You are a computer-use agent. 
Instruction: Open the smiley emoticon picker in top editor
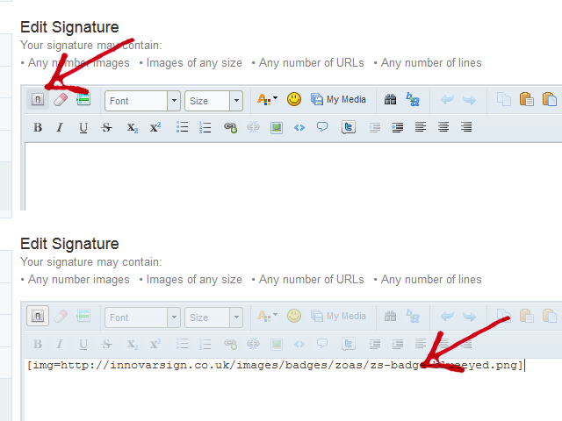pyautogui.click(x=294, y=100)
